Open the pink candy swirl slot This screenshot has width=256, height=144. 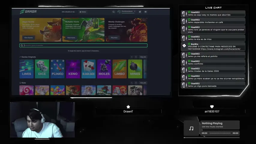26,90
